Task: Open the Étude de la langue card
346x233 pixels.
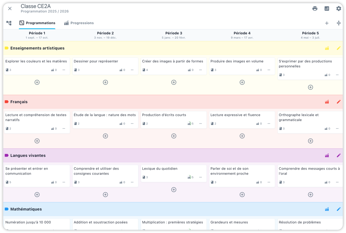Action: tap(105, 115)
